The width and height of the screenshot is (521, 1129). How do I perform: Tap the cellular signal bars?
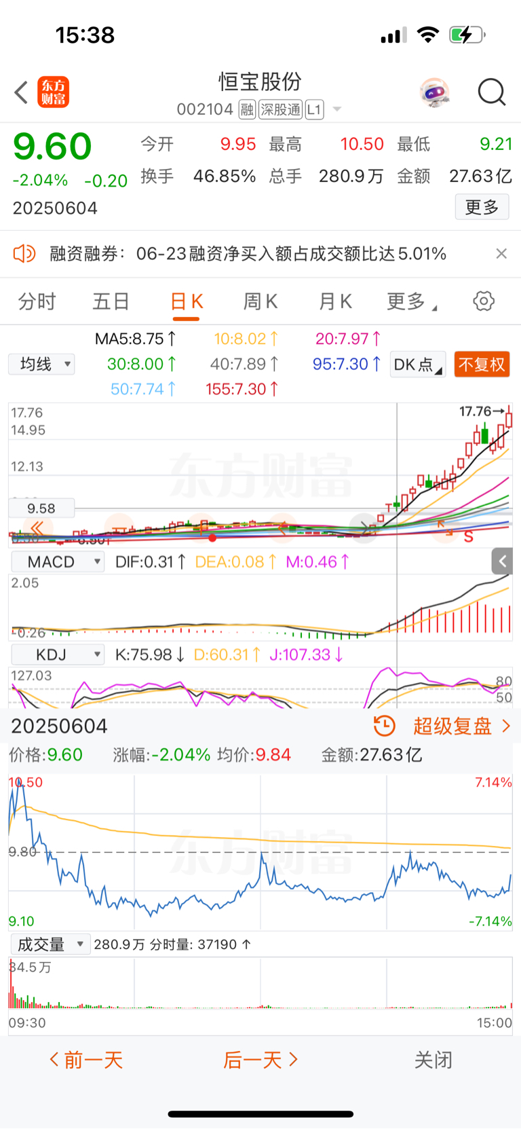393,35
